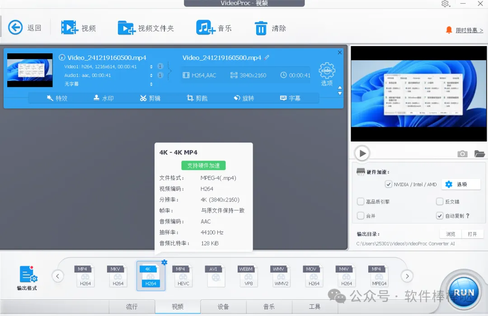The height and width of the screenshot is (316, 488).
Task: Select the MP4 MPEG4 format
Action: (x=379, y=276)
